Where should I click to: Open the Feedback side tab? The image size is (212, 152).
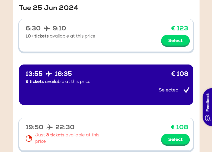pos(207,107)
